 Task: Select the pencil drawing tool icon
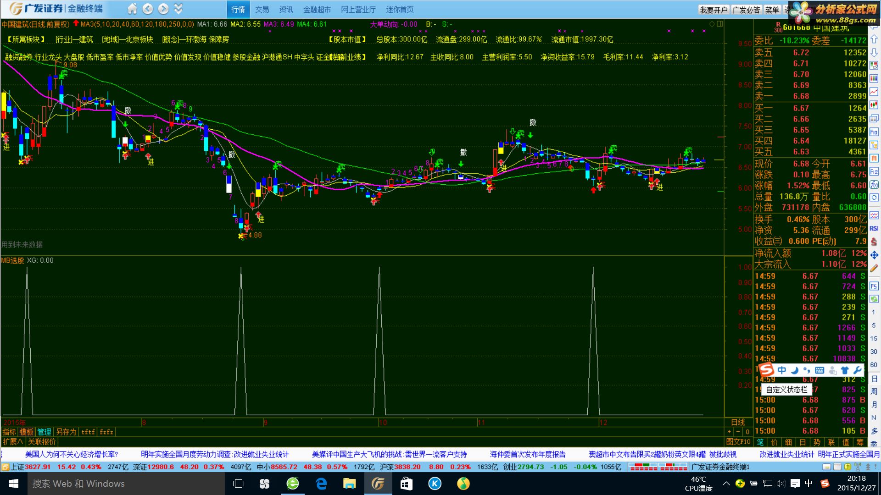[x=874, y=268]
